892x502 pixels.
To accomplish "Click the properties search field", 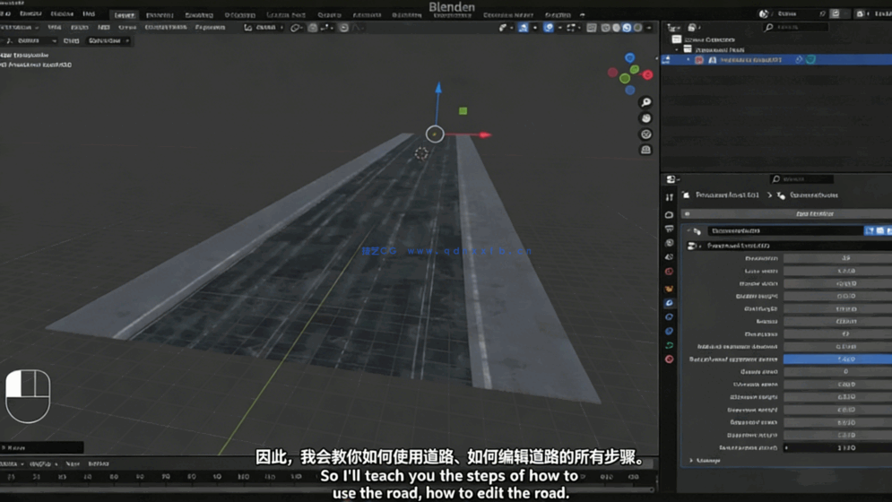I will click(801, 179).
